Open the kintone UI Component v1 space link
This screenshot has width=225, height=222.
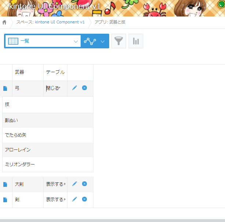[60, 22]
